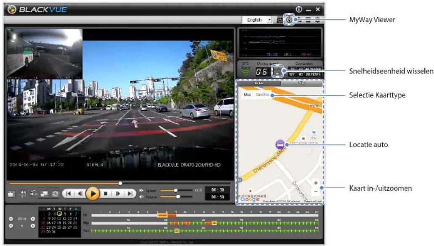
Task: Toggle the speed unit button
Action: (x=277, y=72)
